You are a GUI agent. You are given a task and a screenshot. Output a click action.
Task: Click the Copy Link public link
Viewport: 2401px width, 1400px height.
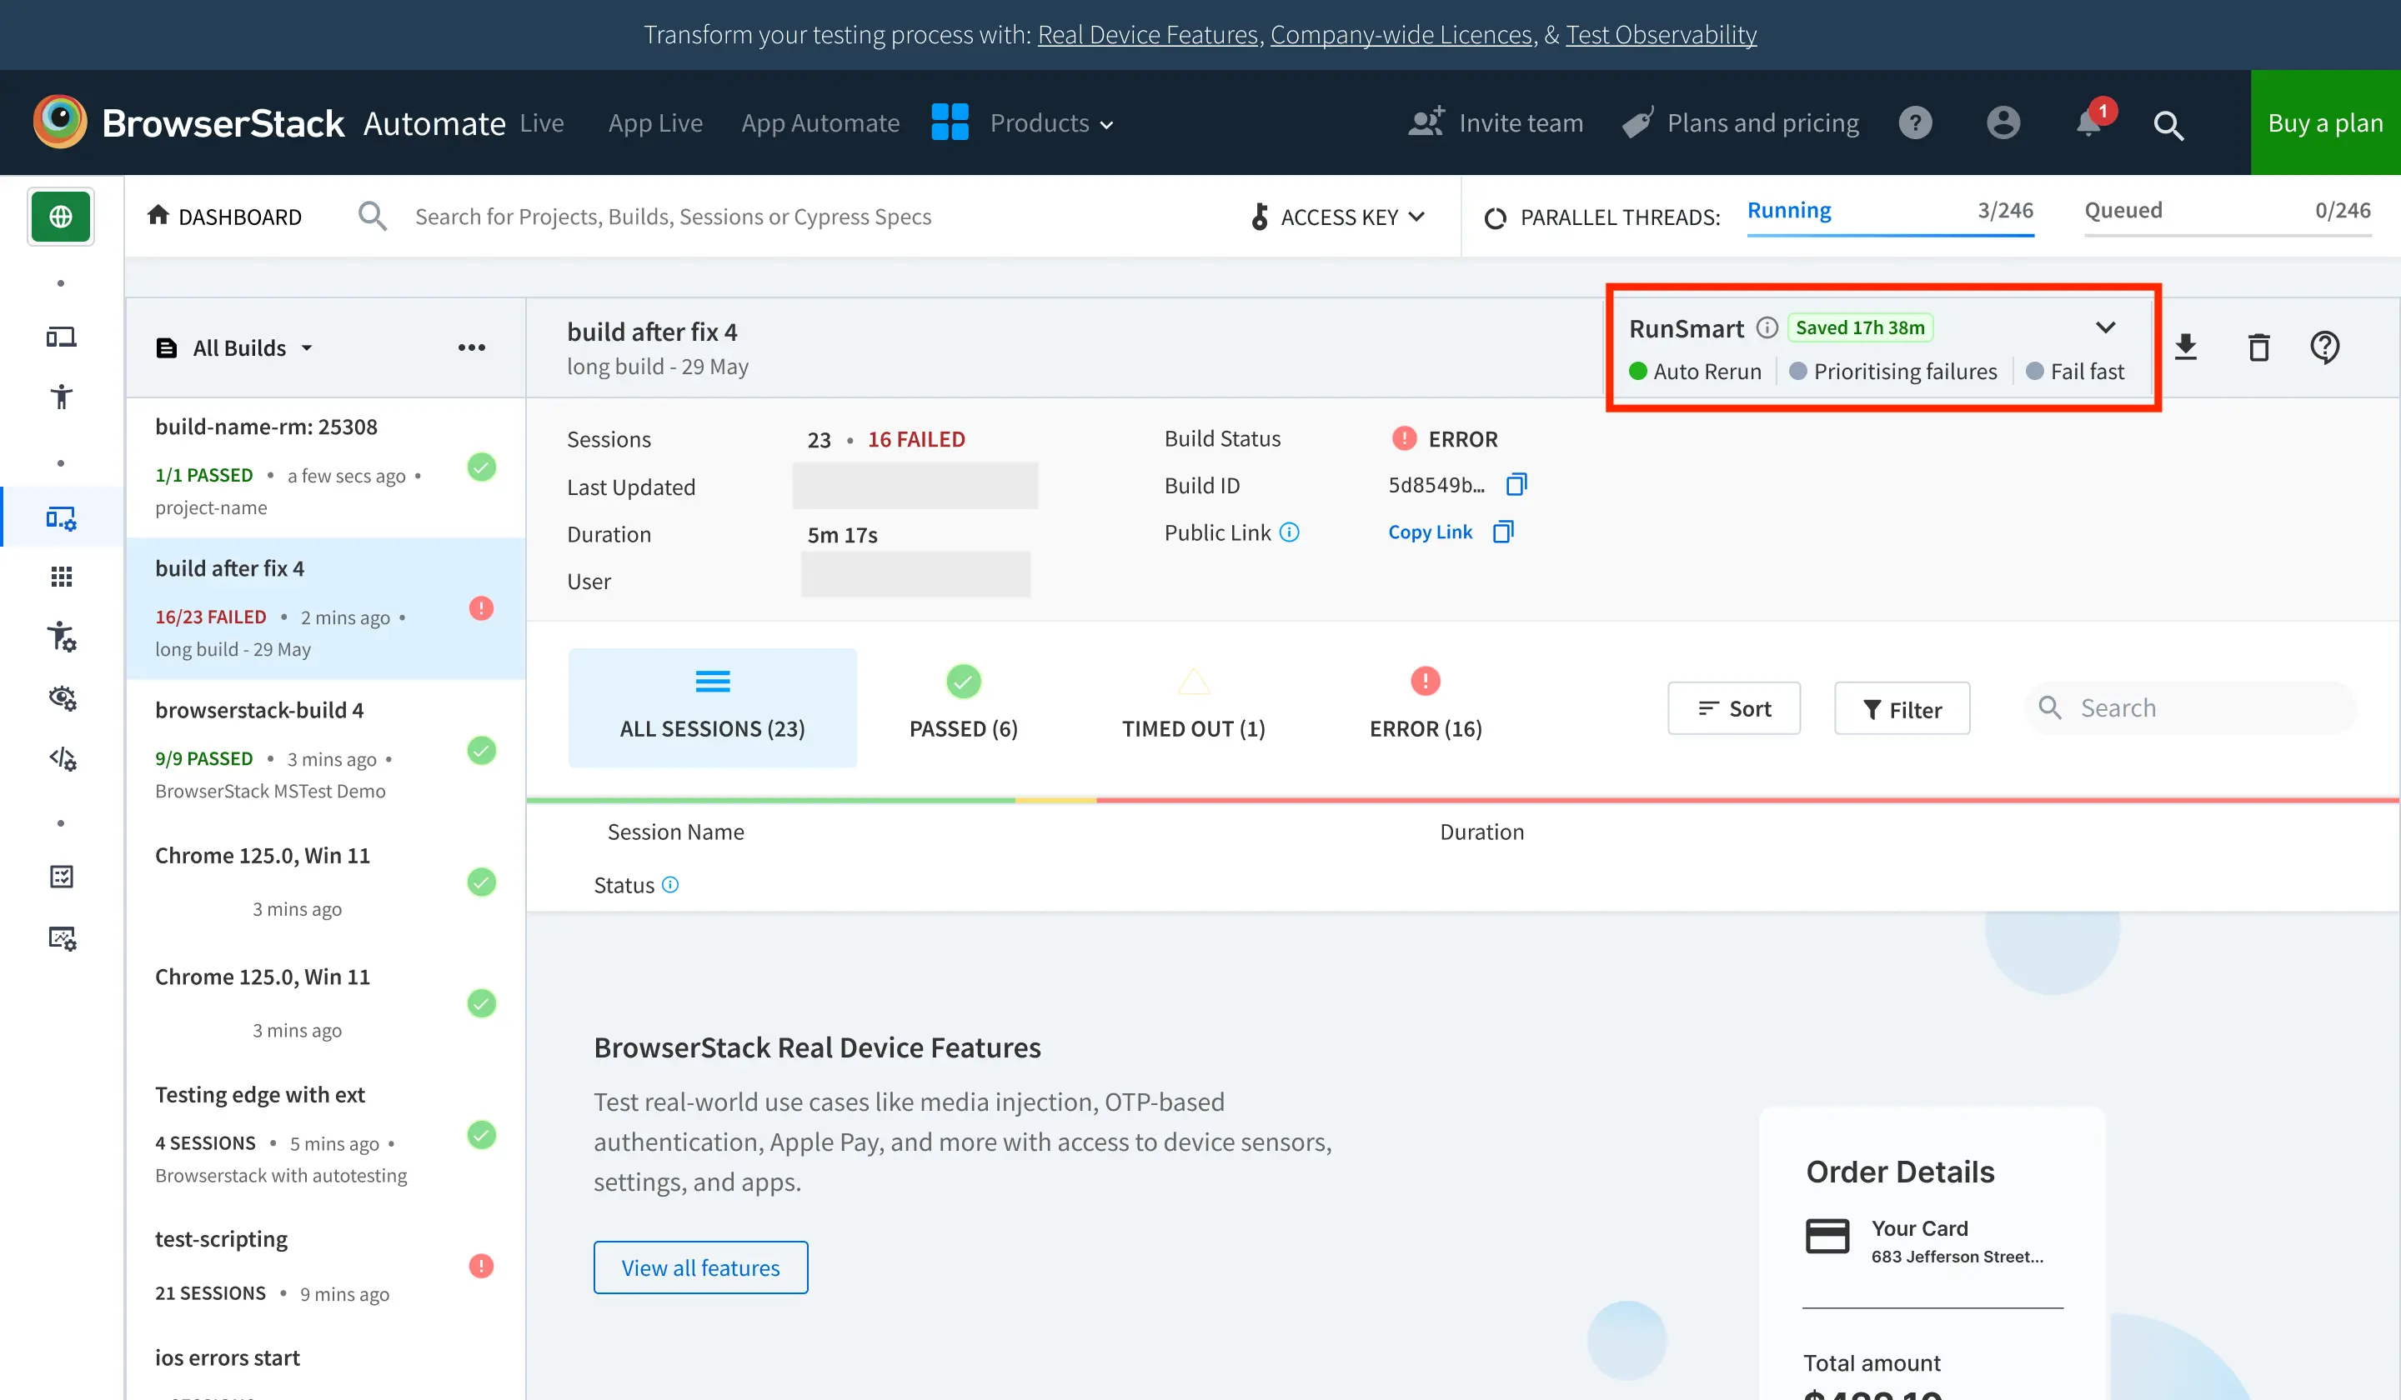[x=1430, y=532]
